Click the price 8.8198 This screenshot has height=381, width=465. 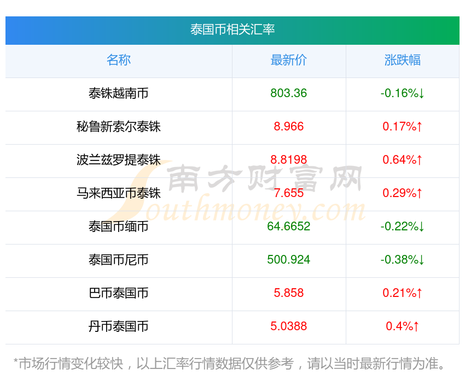coord(288,160)
